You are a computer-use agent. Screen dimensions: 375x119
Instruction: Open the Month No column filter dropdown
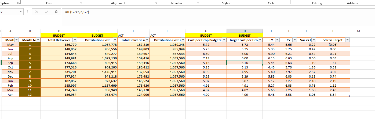pyautogui.click(x=38, y=40)
